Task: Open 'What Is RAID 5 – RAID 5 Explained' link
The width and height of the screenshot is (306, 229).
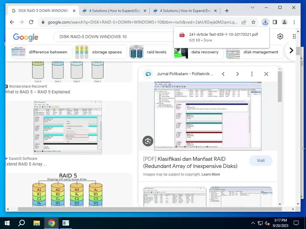Action: (37, 92)
